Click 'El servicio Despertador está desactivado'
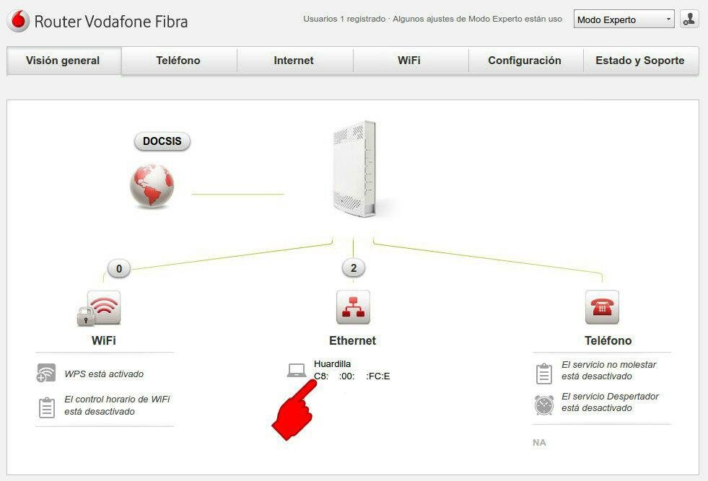The image size is (708, 481). (x=610, y=402)
